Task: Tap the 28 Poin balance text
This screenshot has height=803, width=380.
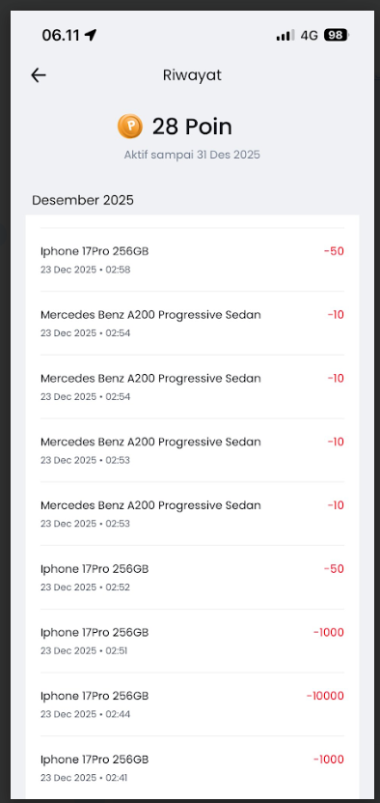Action: click(x=192, y=127)
